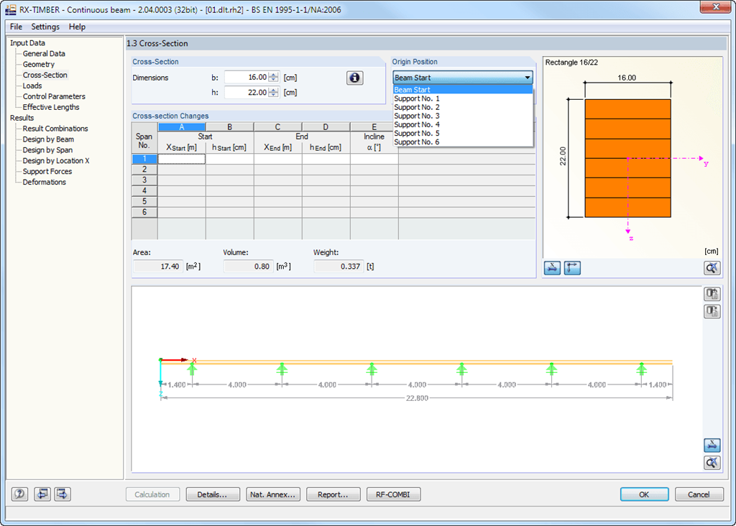736x526 pixels.
Task: Reset zoom of the beam graphic
Action: 712,463
